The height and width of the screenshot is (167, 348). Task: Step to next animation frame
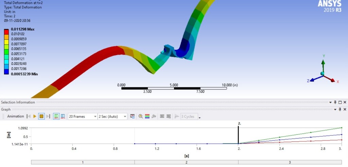(48, 116)
